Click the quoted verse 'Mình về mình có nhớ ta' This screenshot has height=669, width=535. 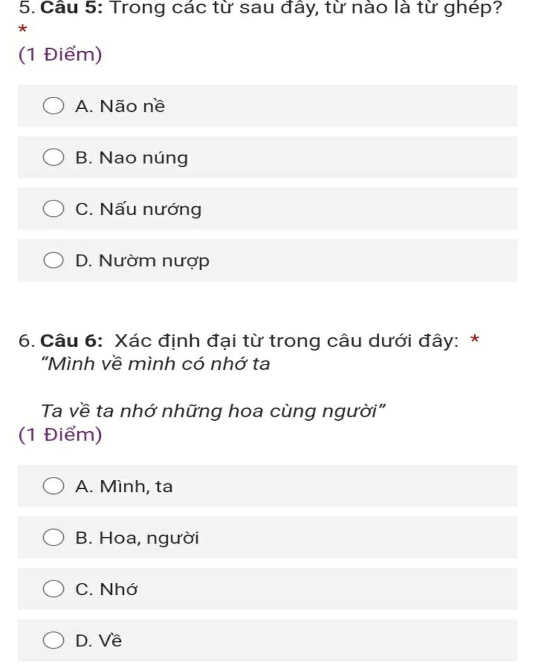point(156,364)
